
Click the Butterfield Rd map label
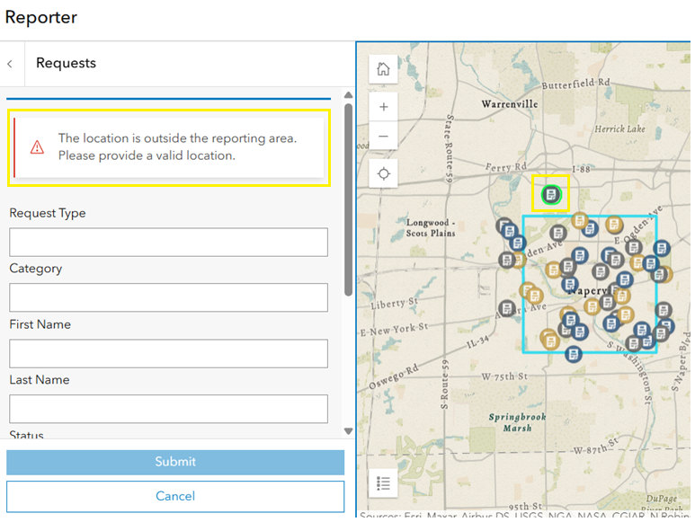575,84
